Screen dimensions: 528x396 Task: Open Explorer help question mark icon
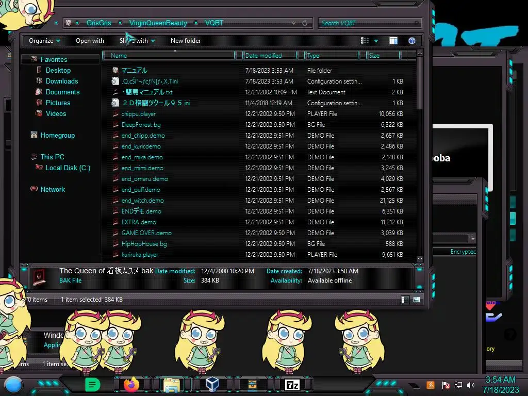tap(412, 41)
